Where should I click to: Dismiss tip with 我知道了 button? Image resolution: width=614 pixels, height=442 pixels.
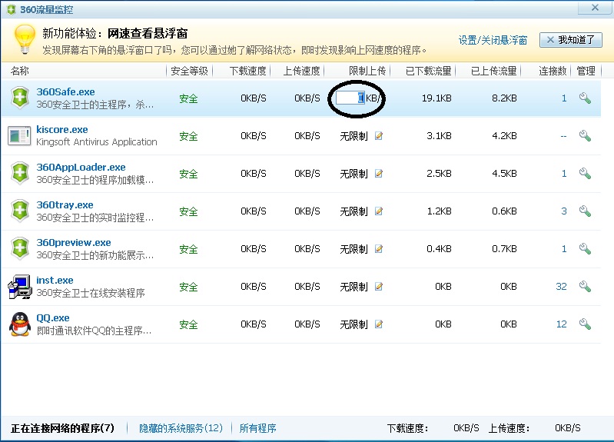tap(570, 40)
